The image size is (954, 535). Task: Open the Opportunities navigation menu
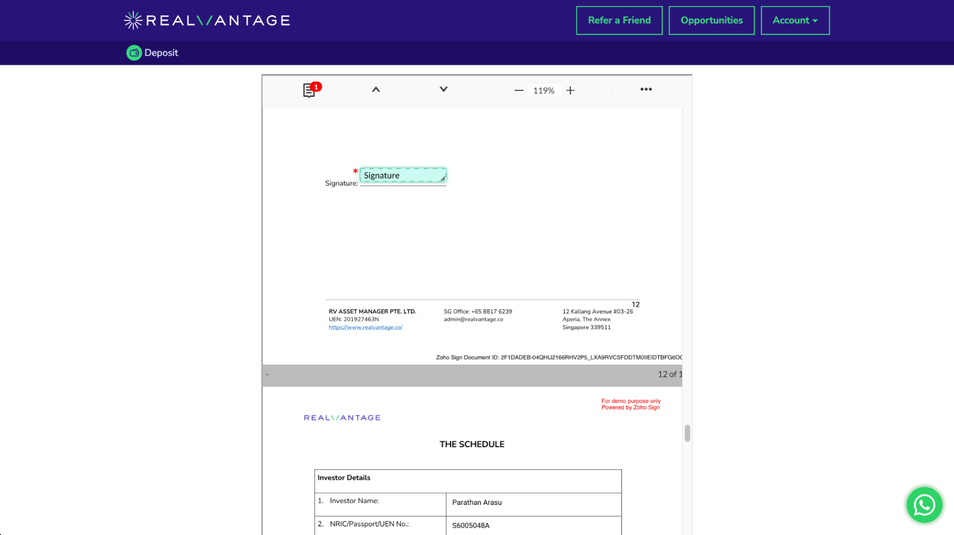click(712, 20)
